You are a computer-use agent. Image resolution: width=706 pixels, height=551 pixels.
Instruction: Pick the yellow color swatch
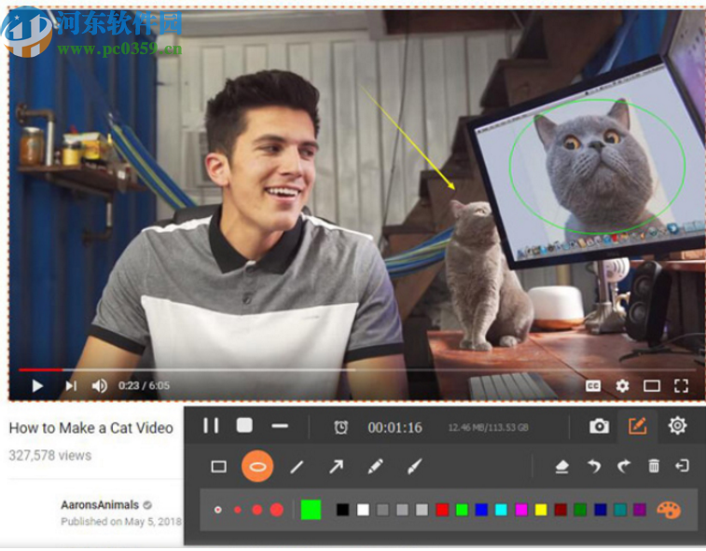[x=541, y=510]
